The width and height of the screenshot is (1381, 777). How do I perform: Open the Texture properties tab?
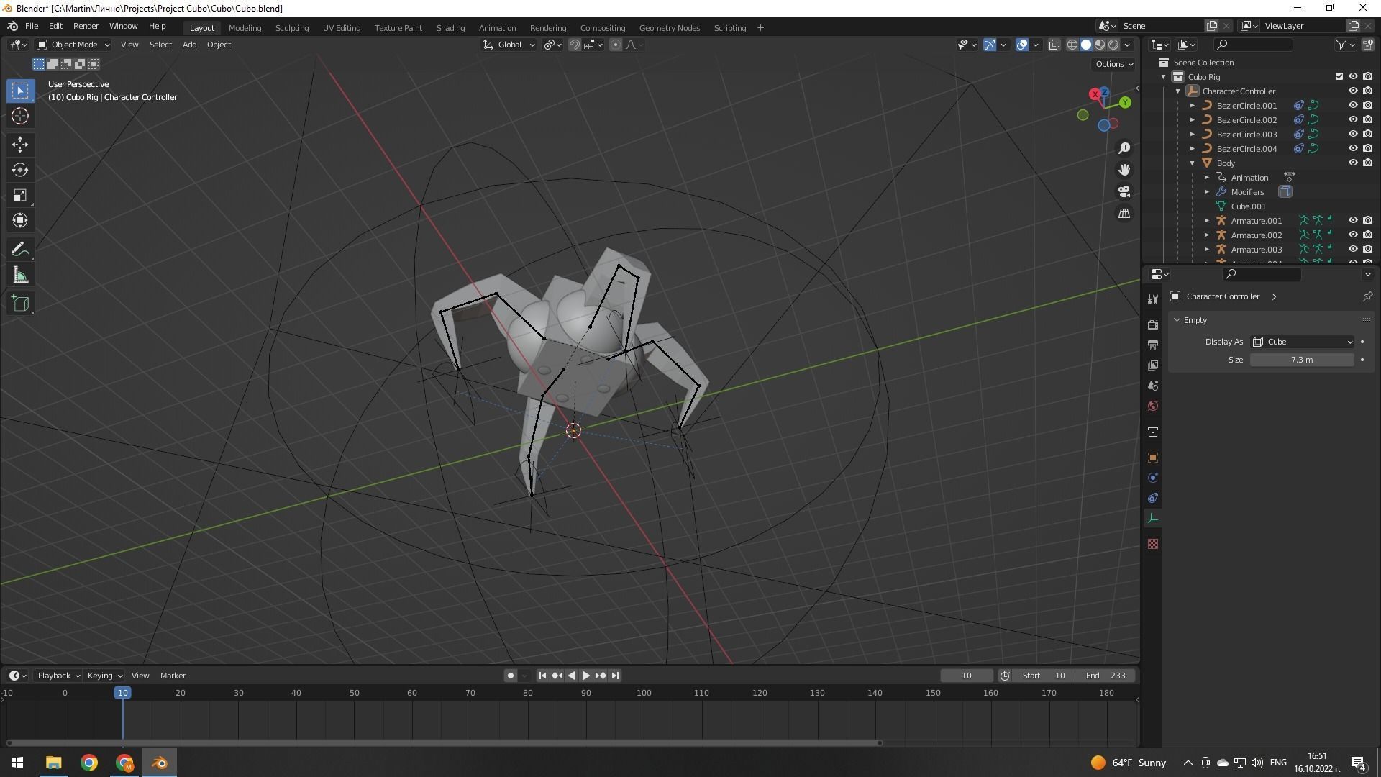point(1153,544)
